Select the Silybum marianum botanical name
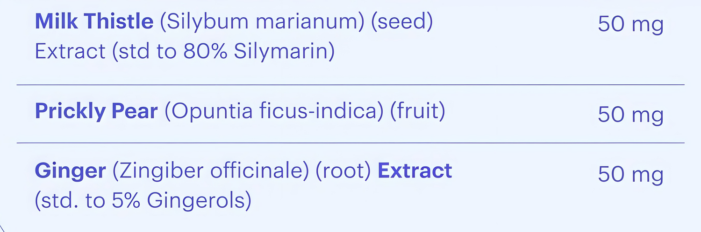 263,22
